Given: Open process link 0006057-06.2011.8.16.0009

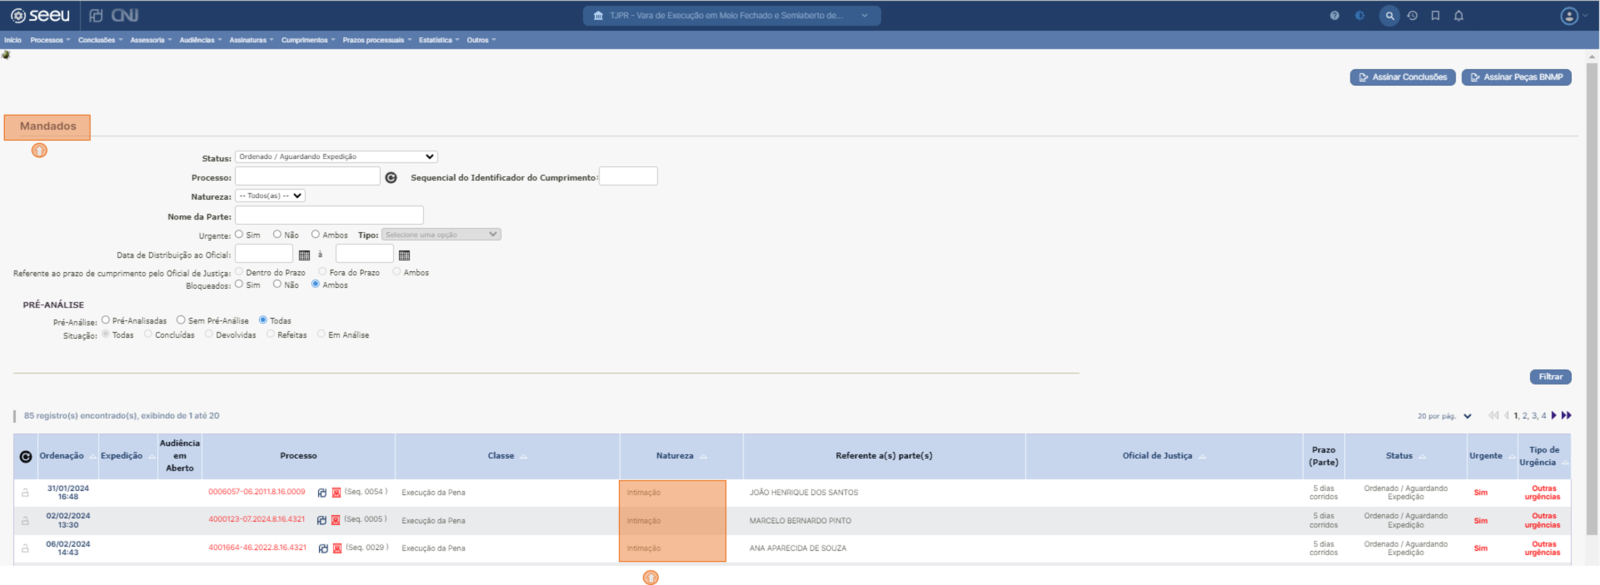Looking at the screenshot, I should click(x=256, y=492).
